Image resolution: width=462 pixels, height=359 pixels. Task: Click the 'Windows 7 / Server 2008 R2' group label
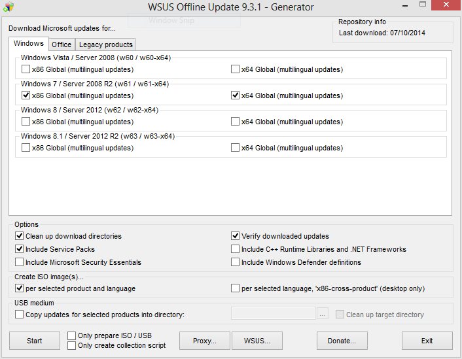point(95,84)
